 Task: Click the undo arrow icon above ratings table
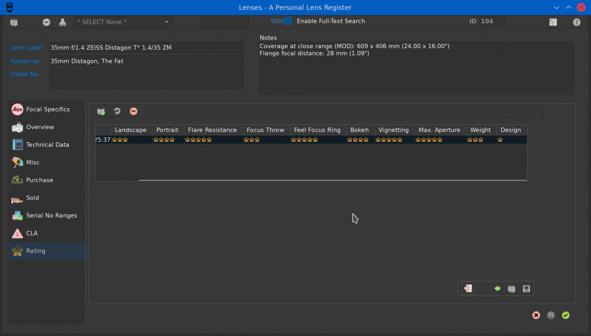(x=117, y=111)
